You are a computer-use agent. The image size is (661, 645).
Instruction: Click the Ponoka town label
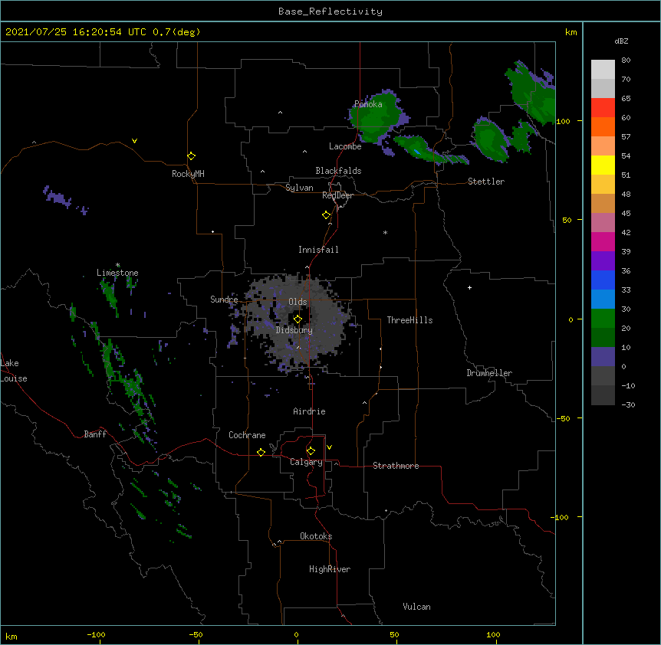coord(368,104)
